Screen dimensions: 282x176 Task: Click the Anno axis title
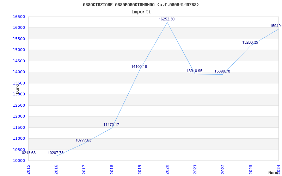tap(273, 172)
